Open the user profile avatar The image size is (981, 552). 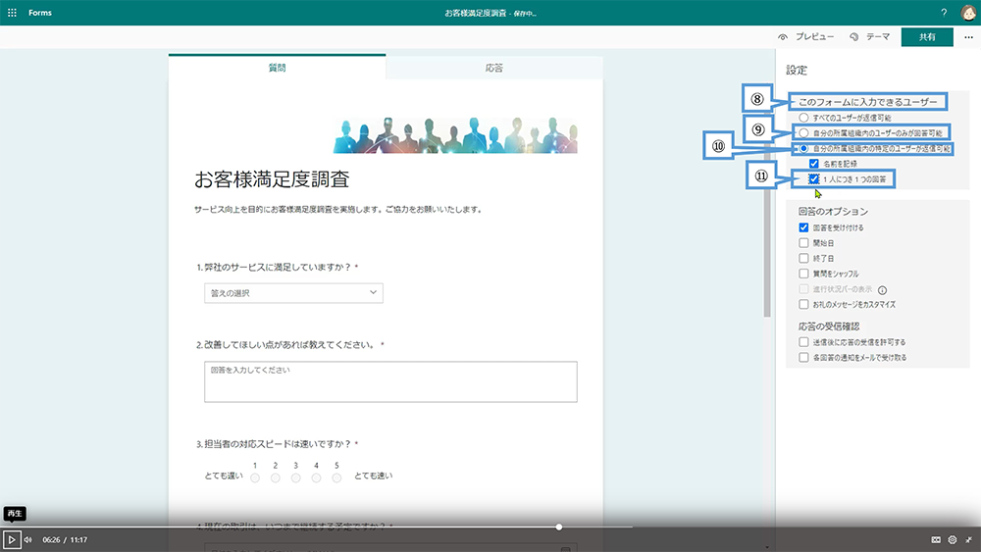(967, 13)
